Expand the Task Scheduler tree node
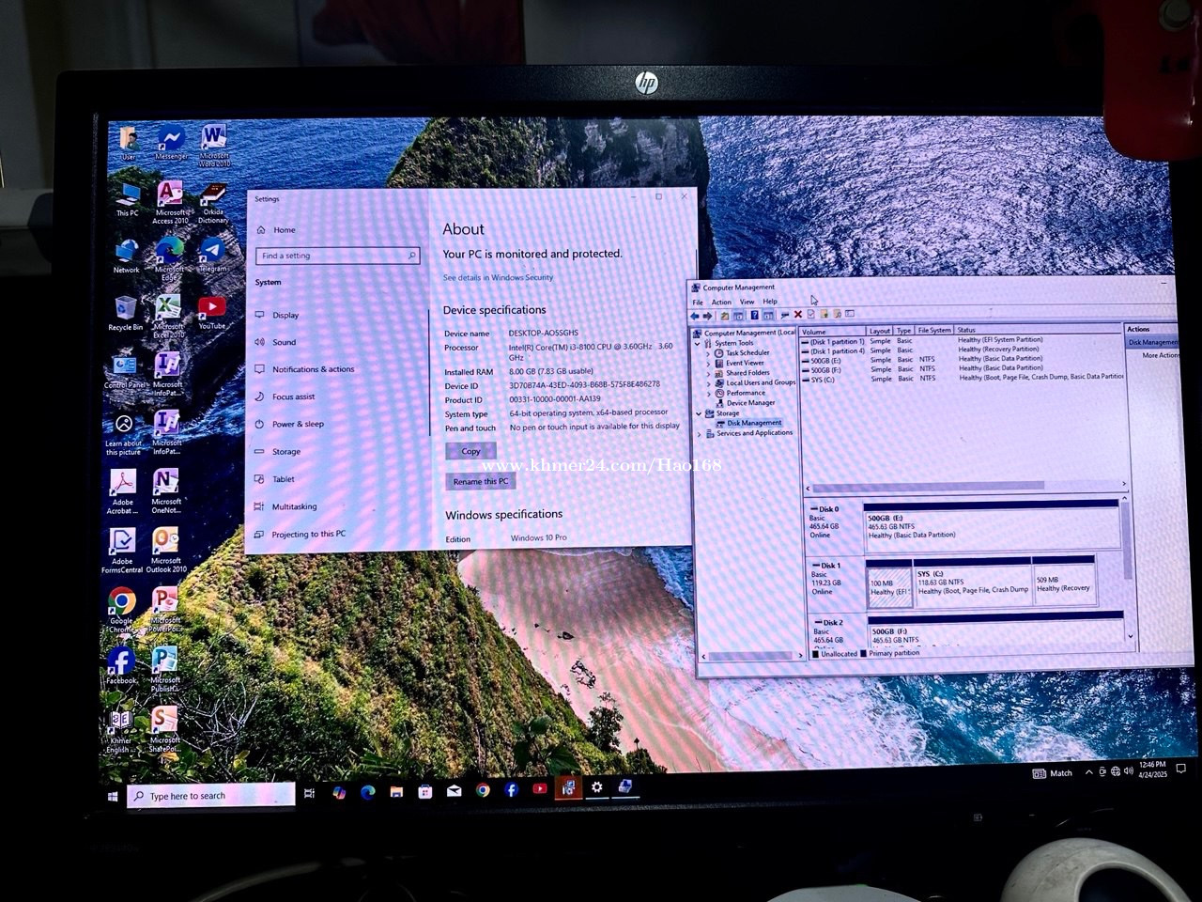 coord(709,353)
